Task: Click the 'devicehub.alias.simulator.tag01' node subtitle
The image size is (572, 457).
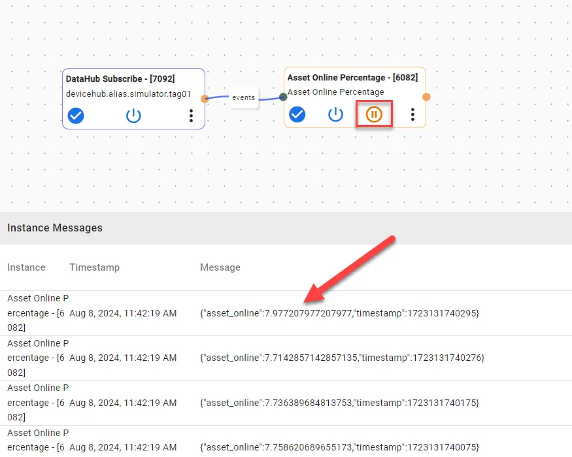Action: pos(128,93)
